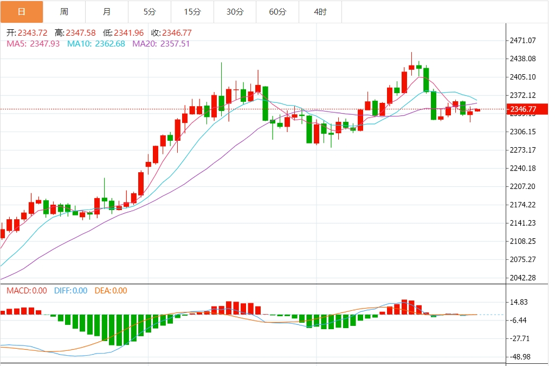Click the 2438.08 price axis label

(523, 58)
